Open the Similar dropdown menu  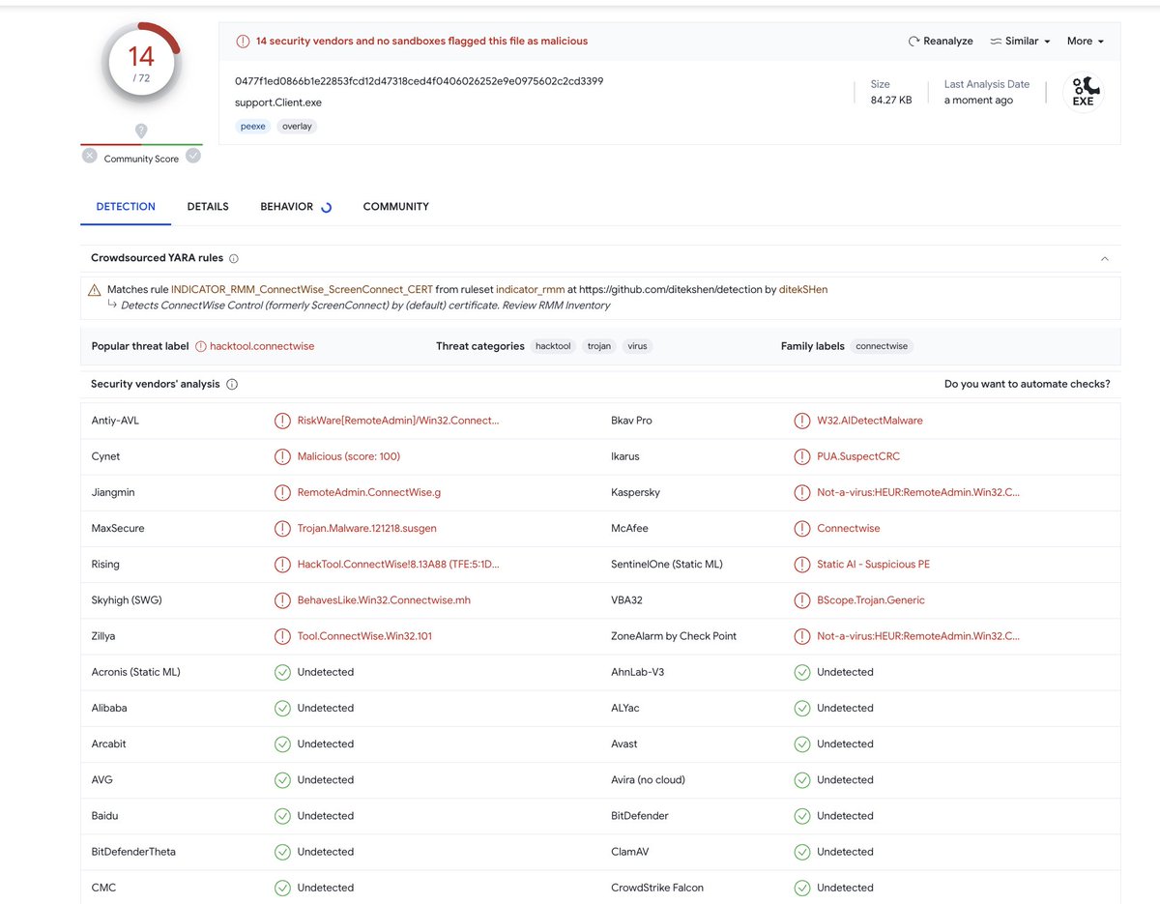(x=1020, y=42)
